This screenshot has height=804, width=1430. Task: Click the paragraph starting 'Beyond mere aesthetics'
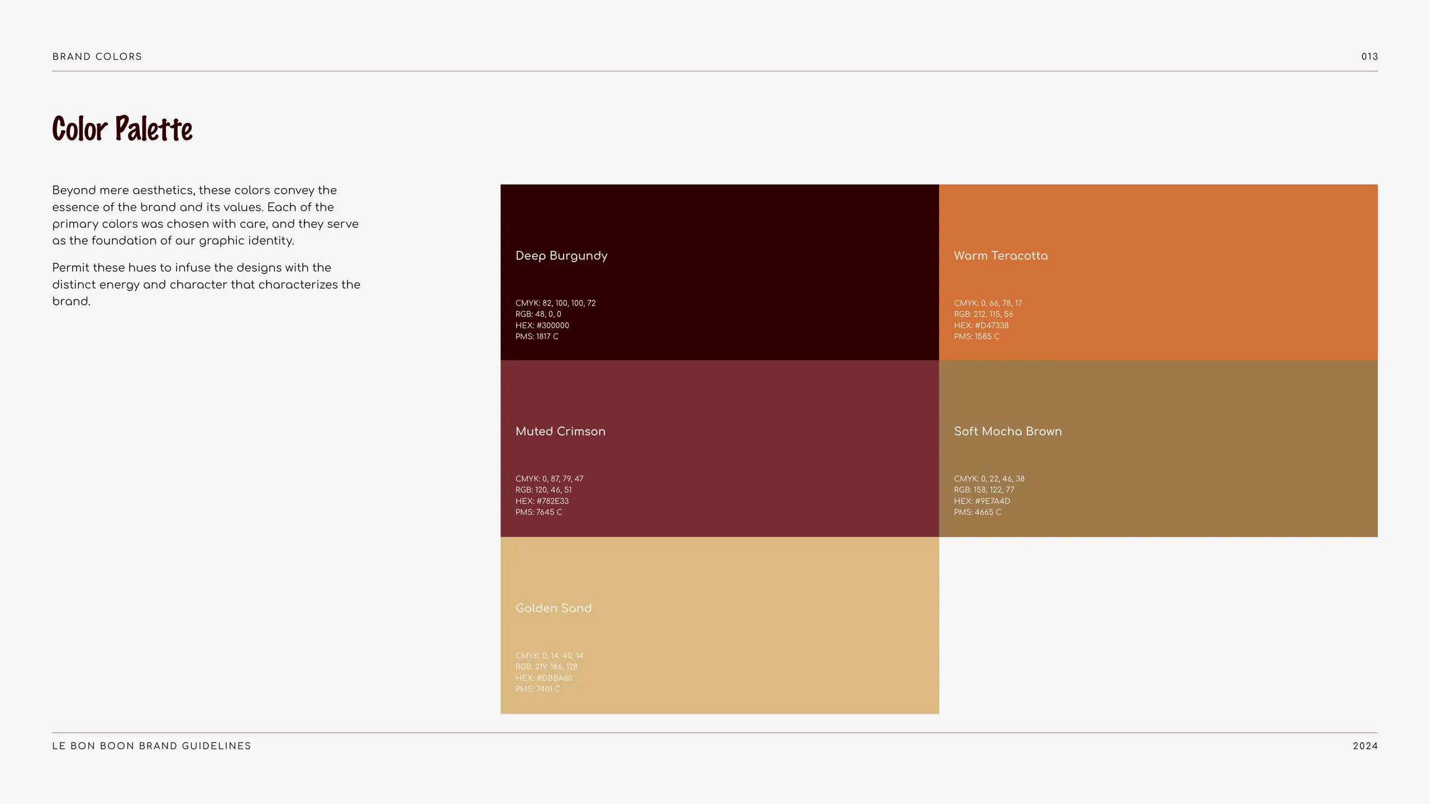(206, 216)
